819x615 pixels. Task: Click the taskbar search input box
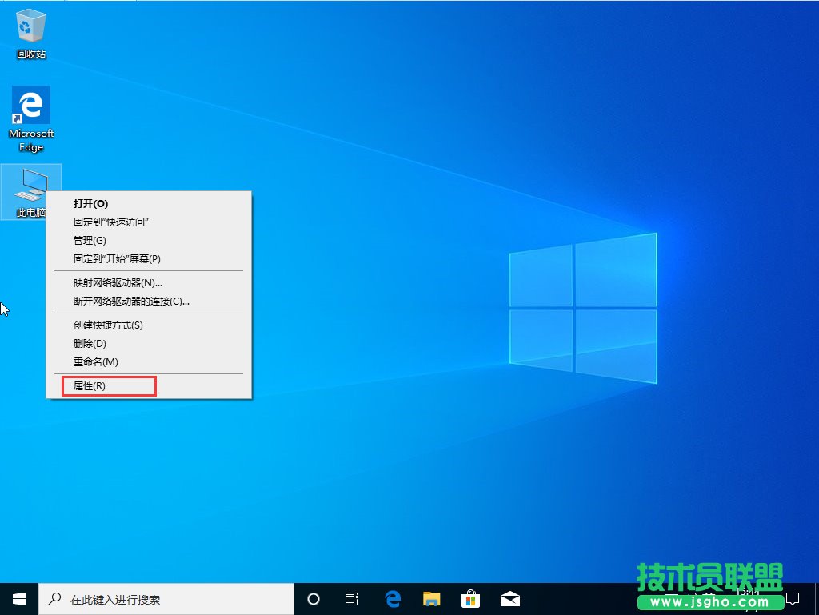(x=160, y=598)
